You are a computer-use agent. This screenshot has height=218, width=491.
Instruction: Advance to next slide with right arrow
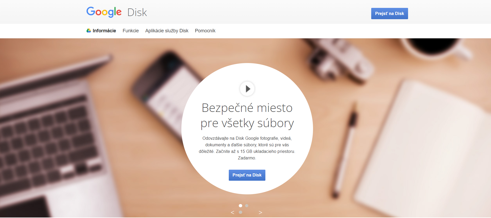tap(260, 212)
